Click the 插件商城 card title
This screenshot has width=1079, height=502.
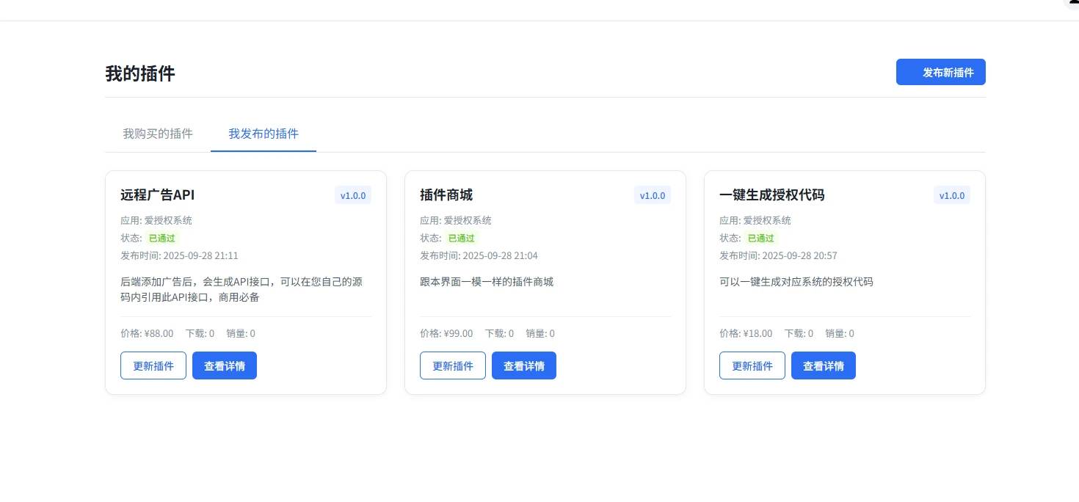445,195
